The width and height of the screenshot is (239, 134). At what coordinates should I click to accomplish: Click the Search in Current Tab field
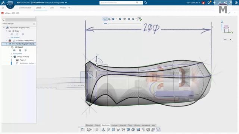[118, 3]
